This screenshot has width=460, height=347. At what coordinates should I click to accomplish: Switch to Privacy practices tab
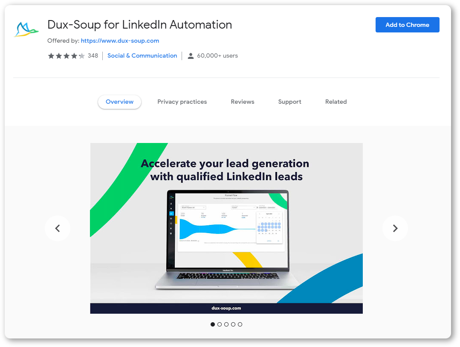point(182,102)
